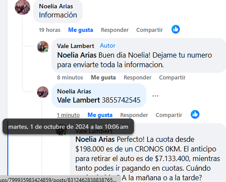This screenshot has height=182, width=226.
Task: Click the Vale Lambert name in the author reply
Action: 75,46
